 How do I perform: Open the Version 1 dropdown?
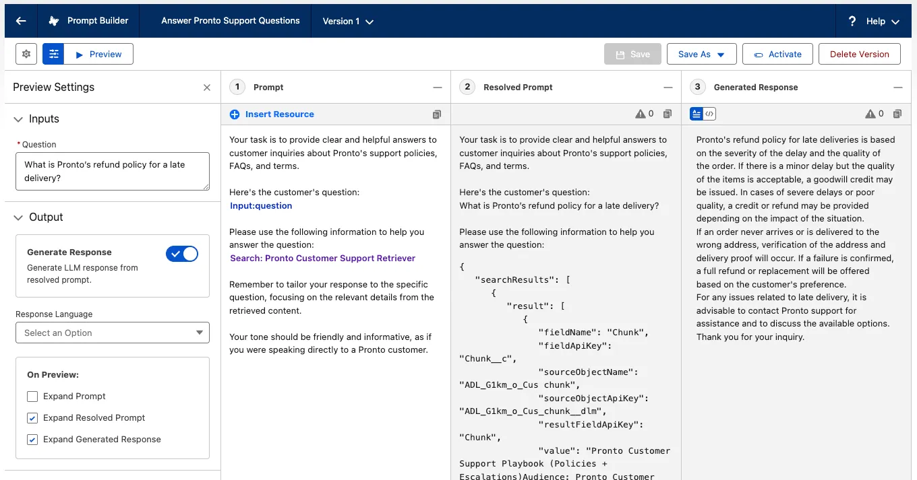click(348, 21)
